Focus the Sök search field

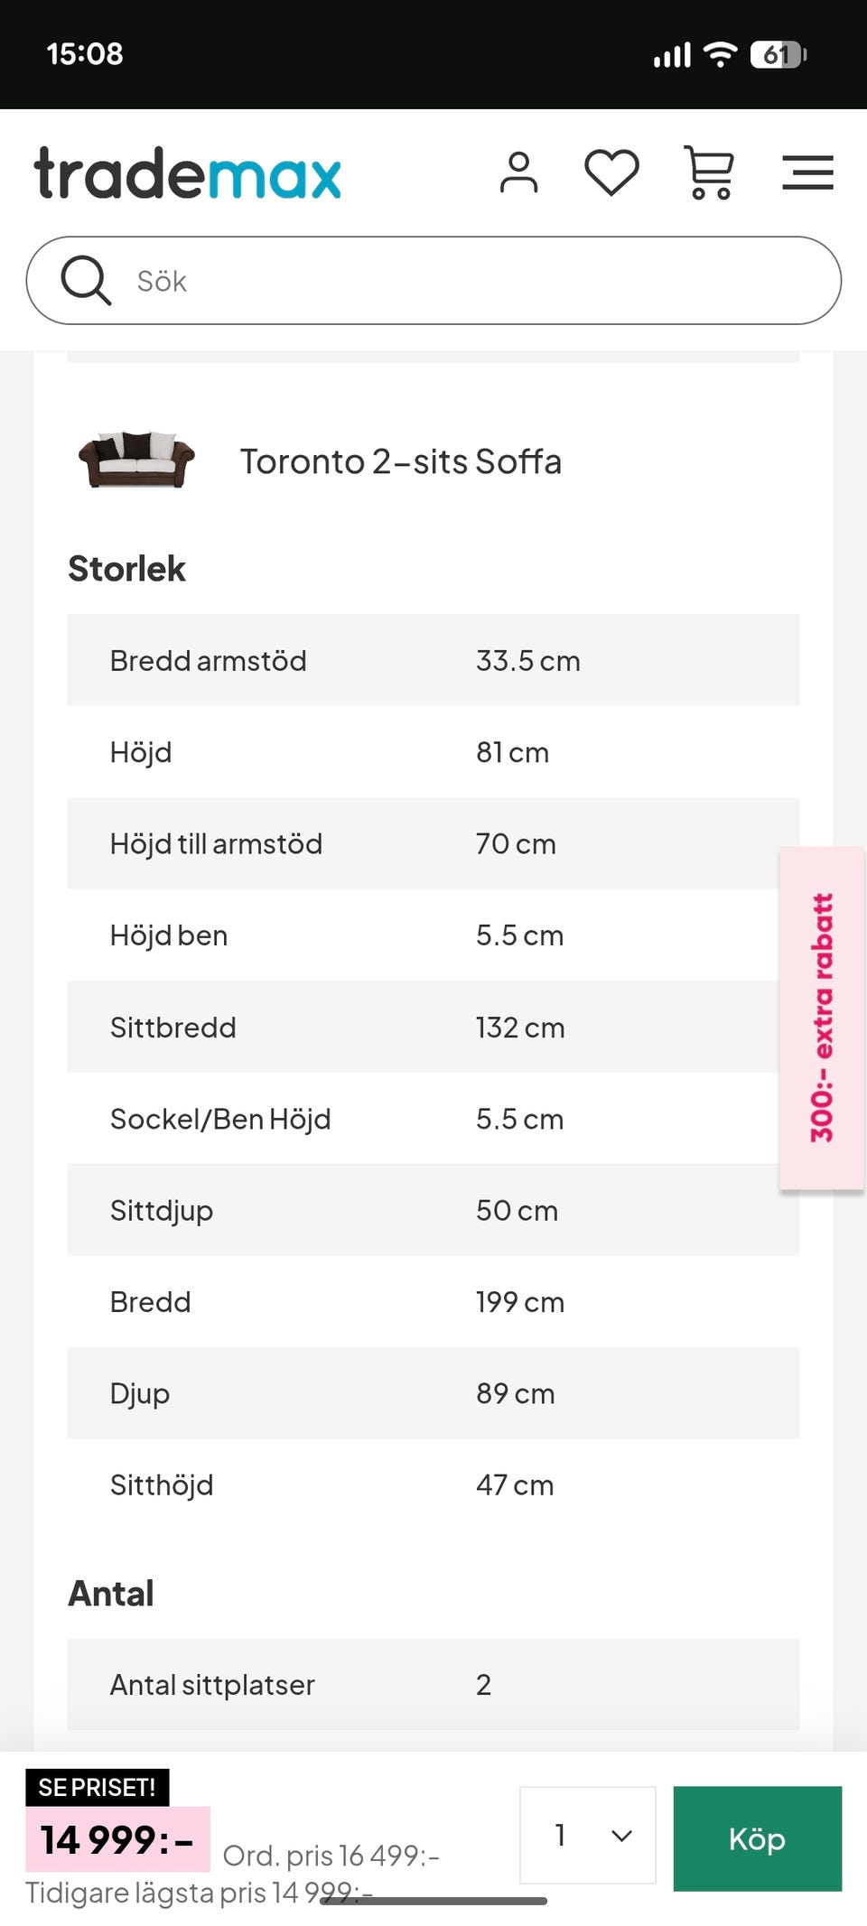click(x=470, y=281)
